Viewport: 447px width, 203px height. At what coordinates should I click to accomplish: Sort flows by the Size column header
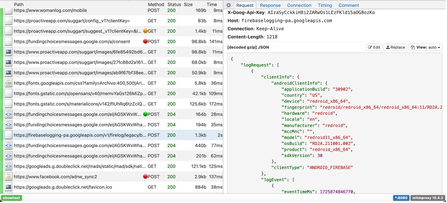pos(188,4)
